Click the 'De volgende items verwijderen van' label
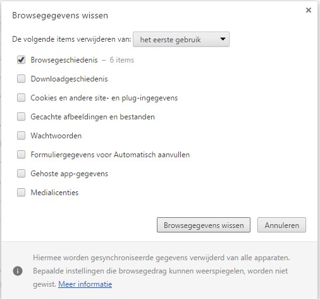Image resolution: width=320 pixels, height=300 pixels. tap(71, 39)
